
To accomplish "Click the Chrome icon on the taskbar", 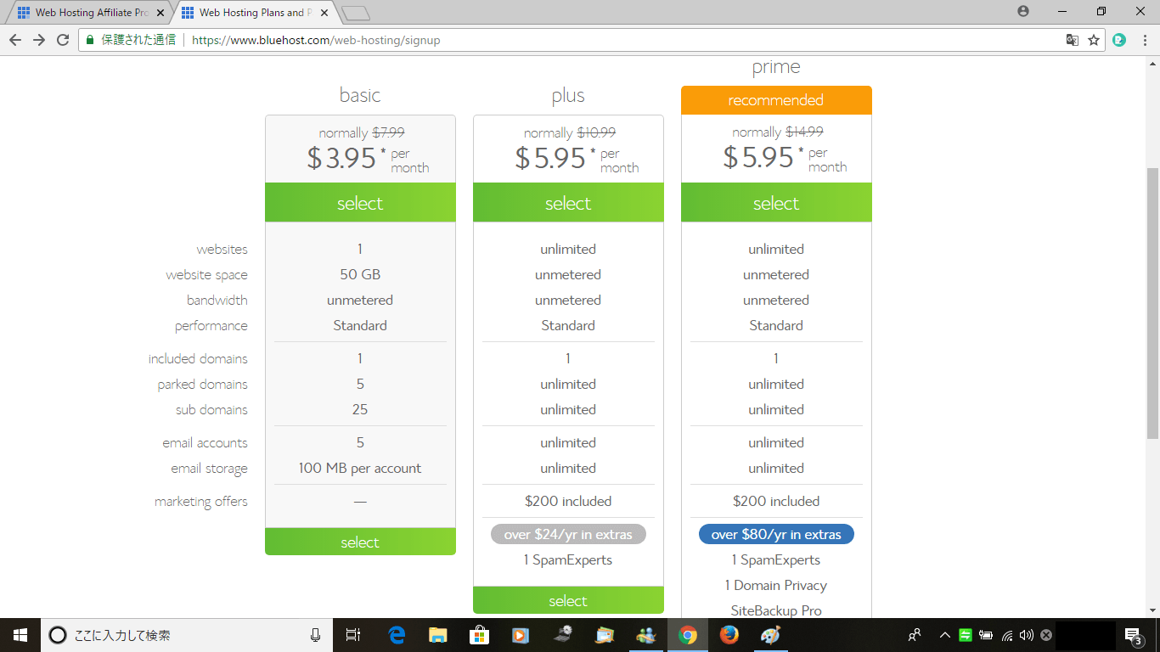I will (688, 635).
